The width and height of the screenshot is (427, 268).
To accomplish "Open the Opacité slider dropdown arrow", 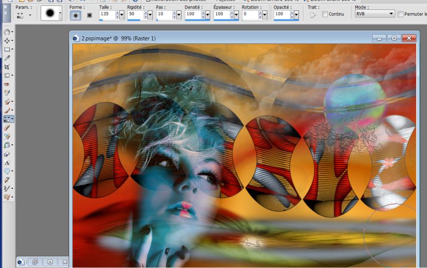I will click(296, 15).
